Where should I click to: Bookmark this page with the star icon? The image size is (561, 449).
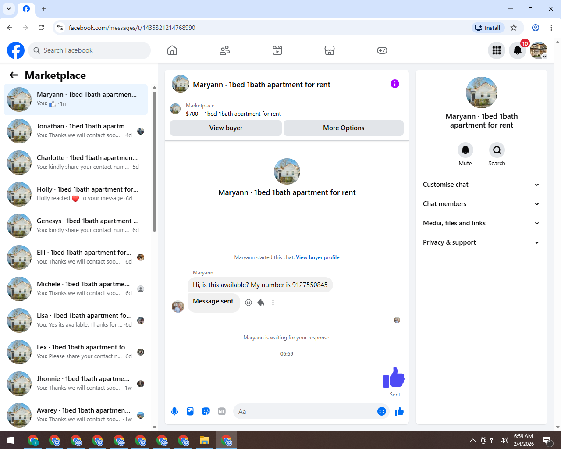coord(514,28)
